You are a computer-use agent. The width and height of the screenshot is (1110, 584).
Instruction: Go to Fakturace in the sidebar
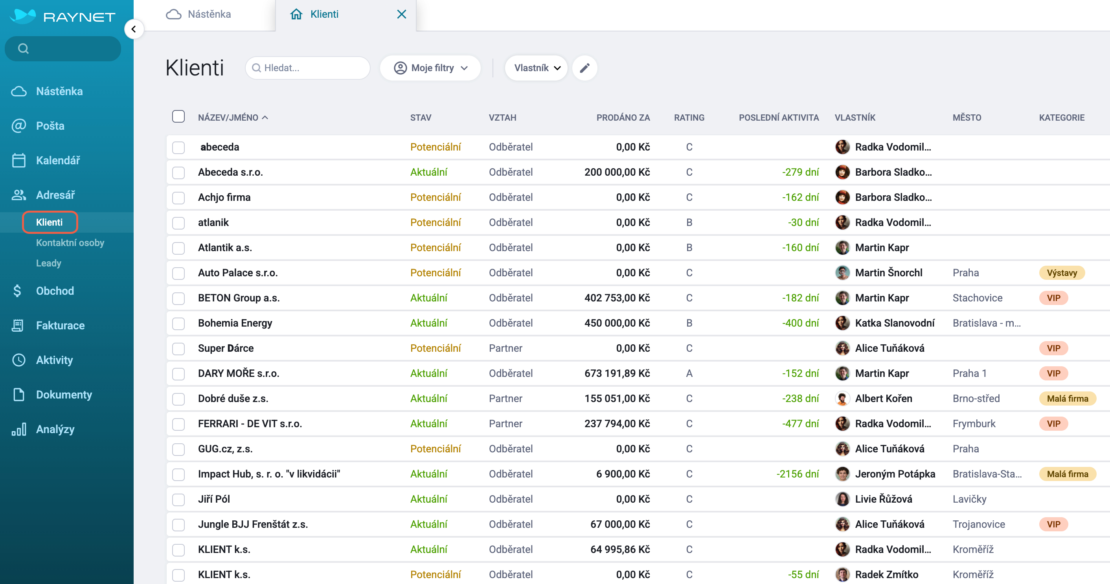coord(60,325)
